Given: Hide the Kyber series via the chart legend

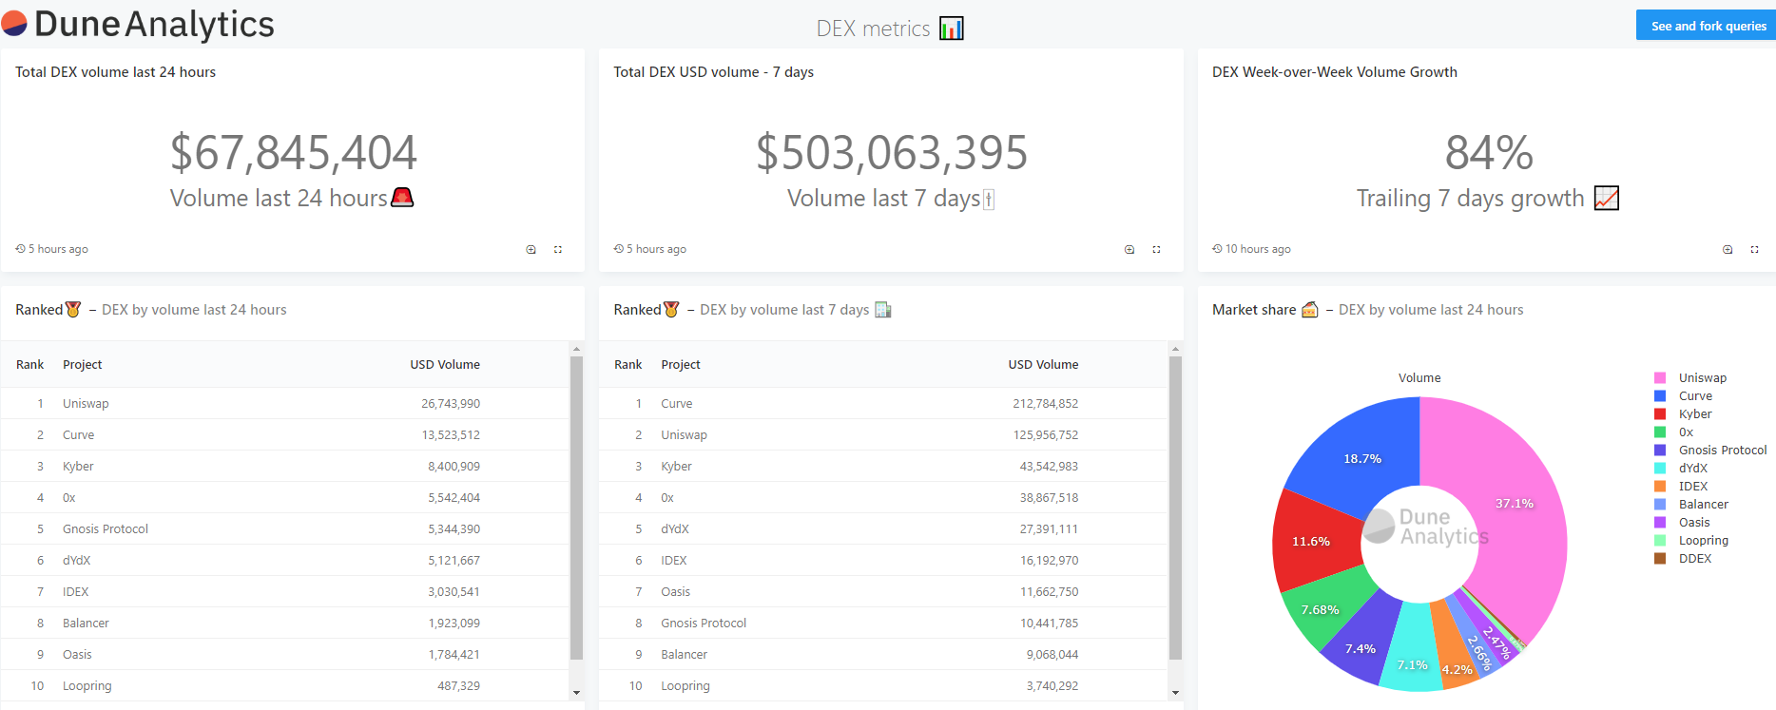Looking at the screenshot, I should pos(1694,414).
